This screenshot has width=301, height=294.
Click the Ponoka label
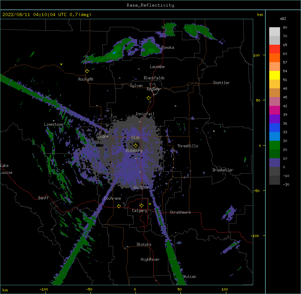coord(168,47)
